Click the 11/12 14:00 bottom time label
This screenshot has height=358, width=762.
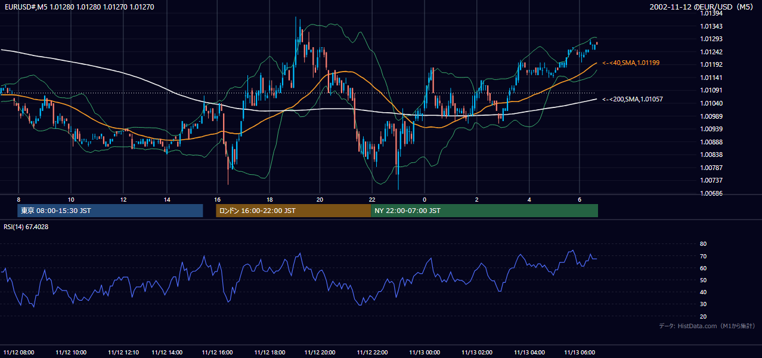166,352
